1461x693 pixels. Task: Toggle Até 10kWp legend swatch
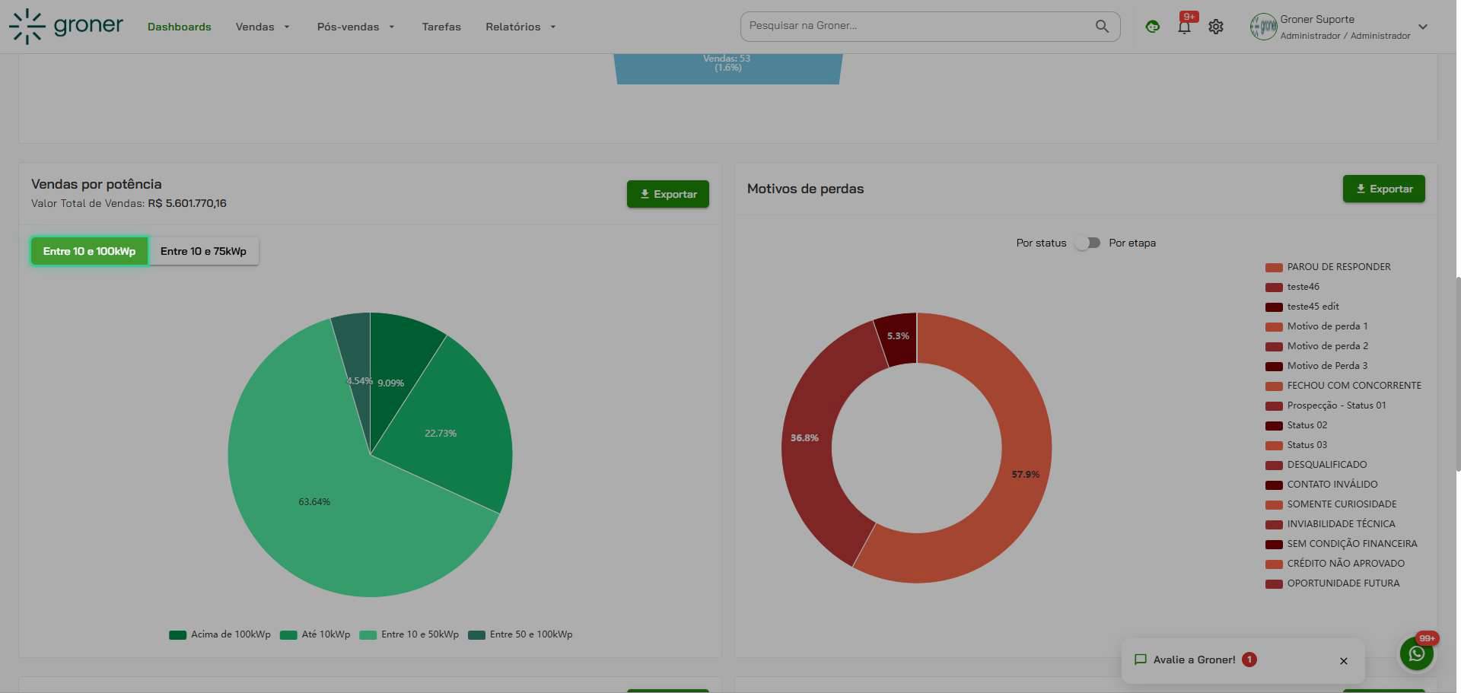[288, 635]
